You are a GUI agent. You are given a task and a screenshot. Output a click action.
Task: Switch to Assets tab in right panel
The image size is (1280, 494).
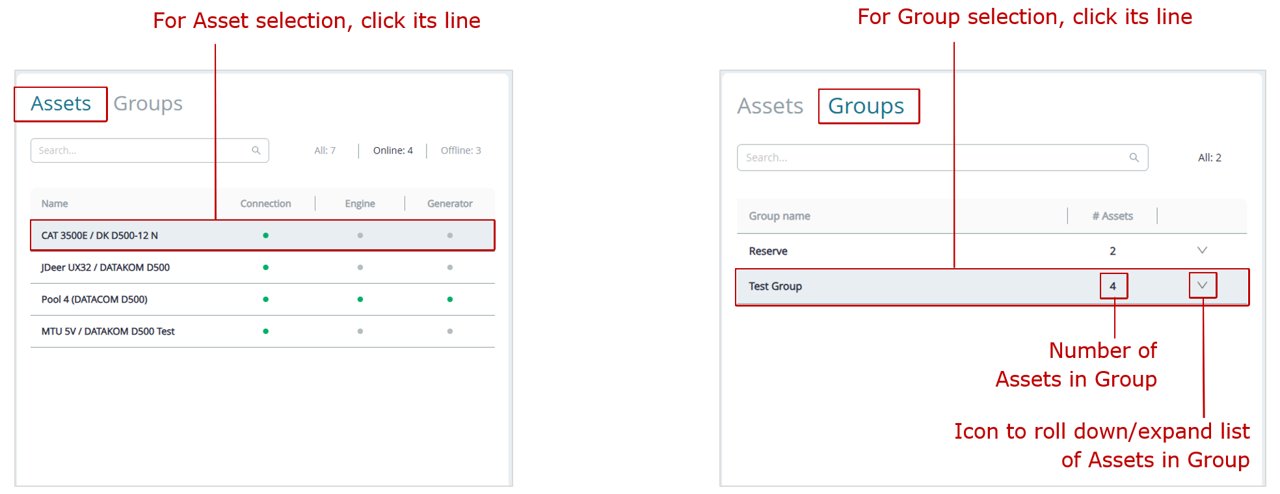770,106
